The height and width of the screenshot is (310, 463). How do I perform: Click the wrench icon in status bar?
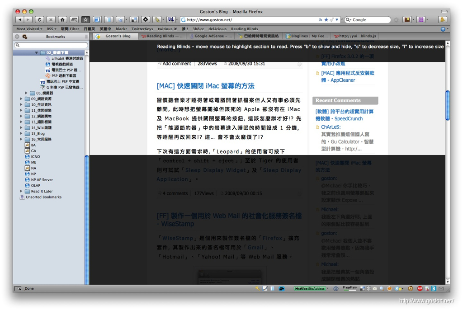click(257, 288)
